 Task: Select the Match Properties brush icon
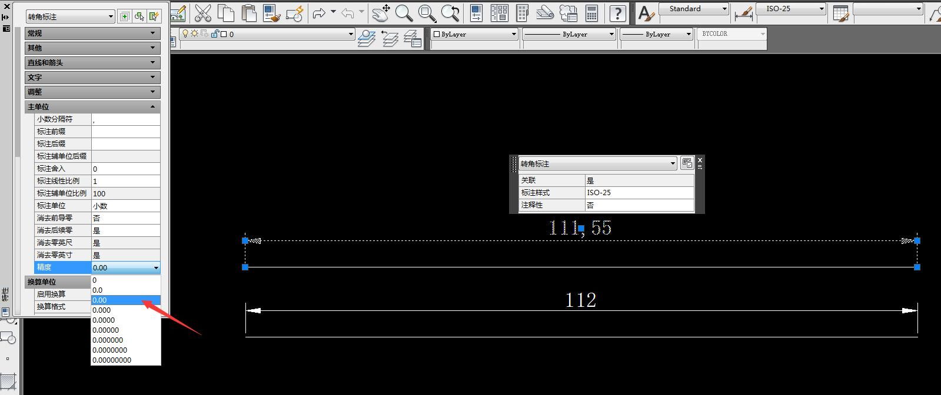pos(271,13)
